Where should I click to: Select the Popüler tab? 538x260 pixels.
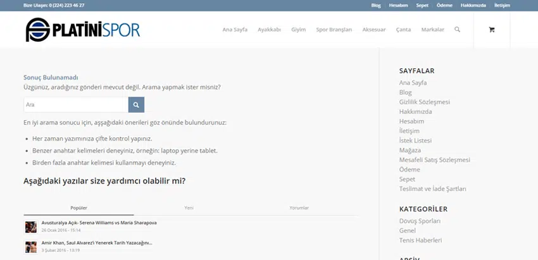click(x=78, y=208)
